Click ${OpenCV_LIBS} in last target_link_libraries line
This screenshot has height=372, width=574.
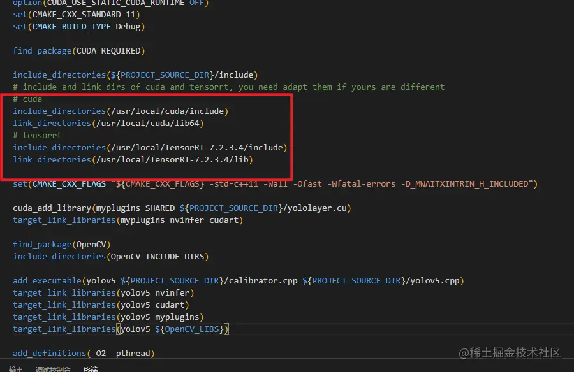tap(189, 329)
